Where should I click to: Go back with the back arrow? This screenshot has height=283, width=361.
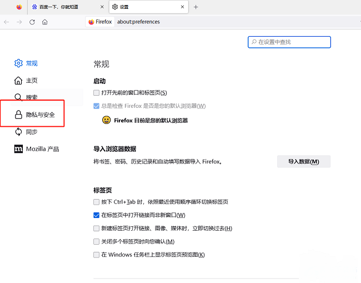click(7, 22)
